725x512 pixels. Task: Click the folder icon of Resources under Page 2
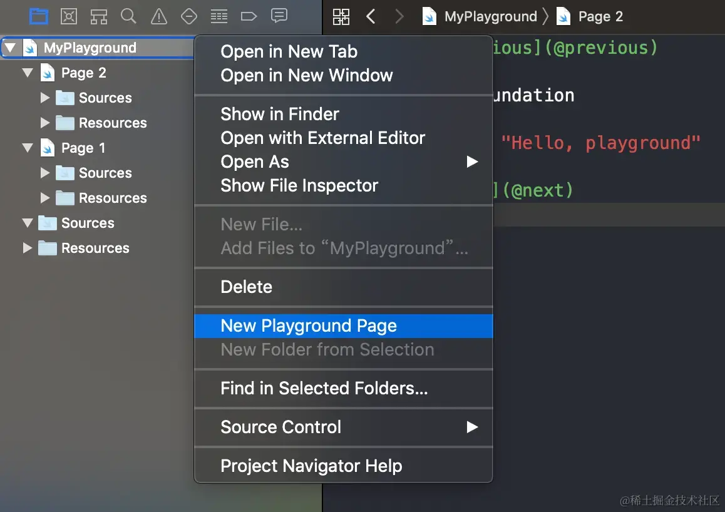pyautogui.click(x=65, y=123)
